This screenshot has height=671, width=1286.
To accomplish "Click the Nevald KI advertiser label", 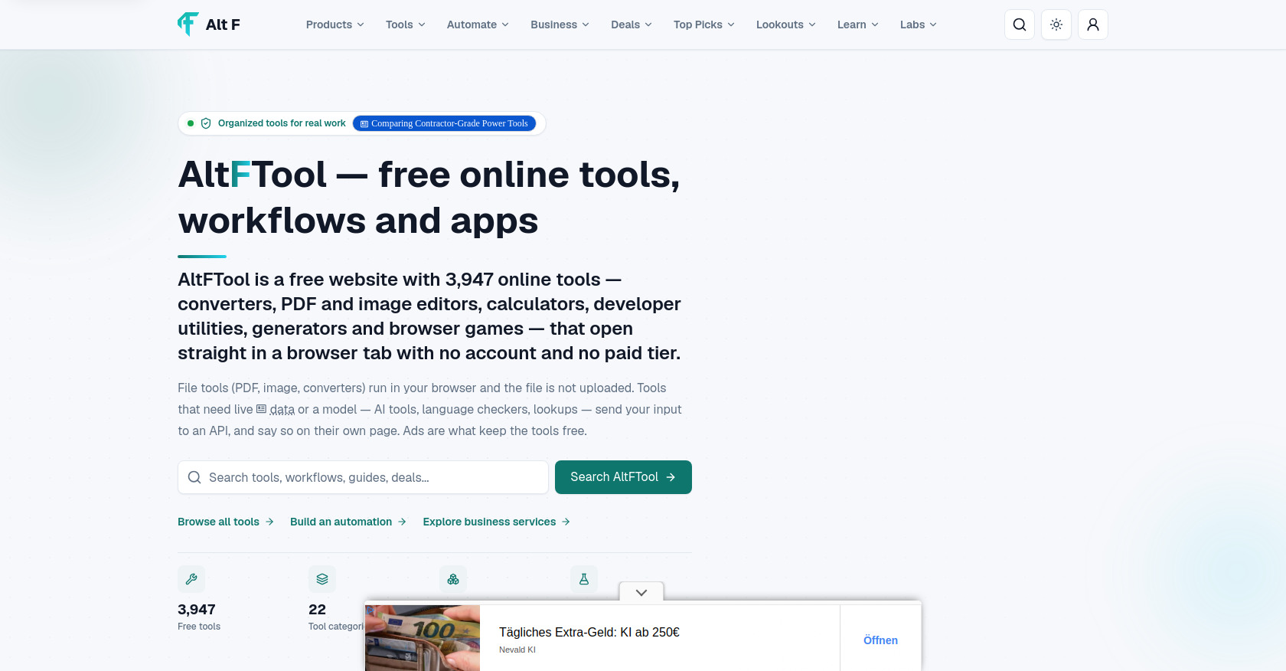I will click(x=517, y=650).
